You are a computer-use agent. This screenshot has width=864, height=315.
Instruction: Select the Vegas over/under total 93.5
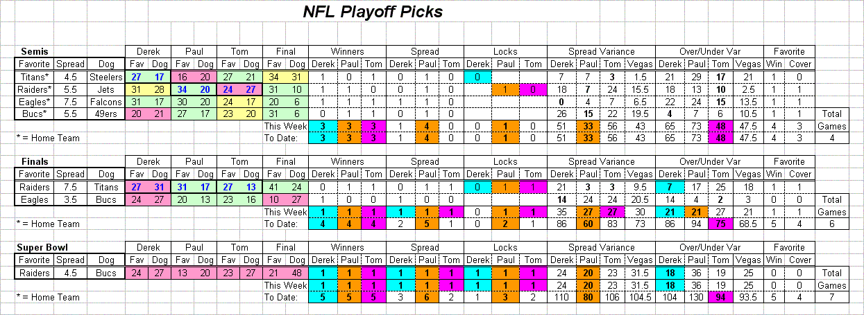[749, 298]
